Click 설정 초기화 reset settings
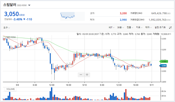The image size is (175, 102). point(160,27)
